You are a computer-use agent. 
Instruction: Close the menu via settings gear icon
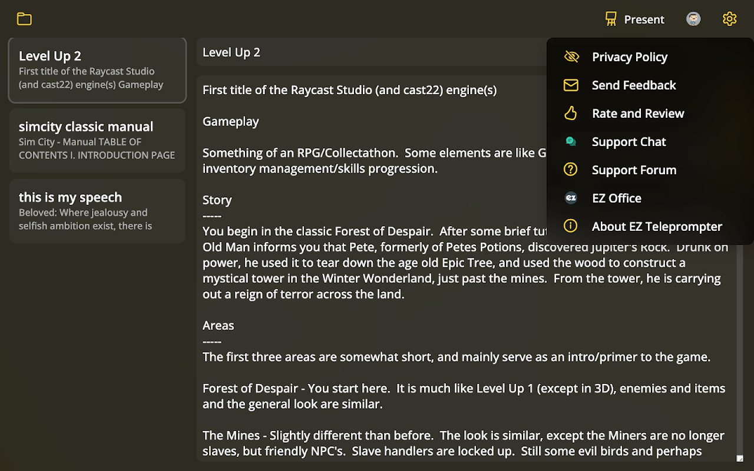click(x=729, y=19)
